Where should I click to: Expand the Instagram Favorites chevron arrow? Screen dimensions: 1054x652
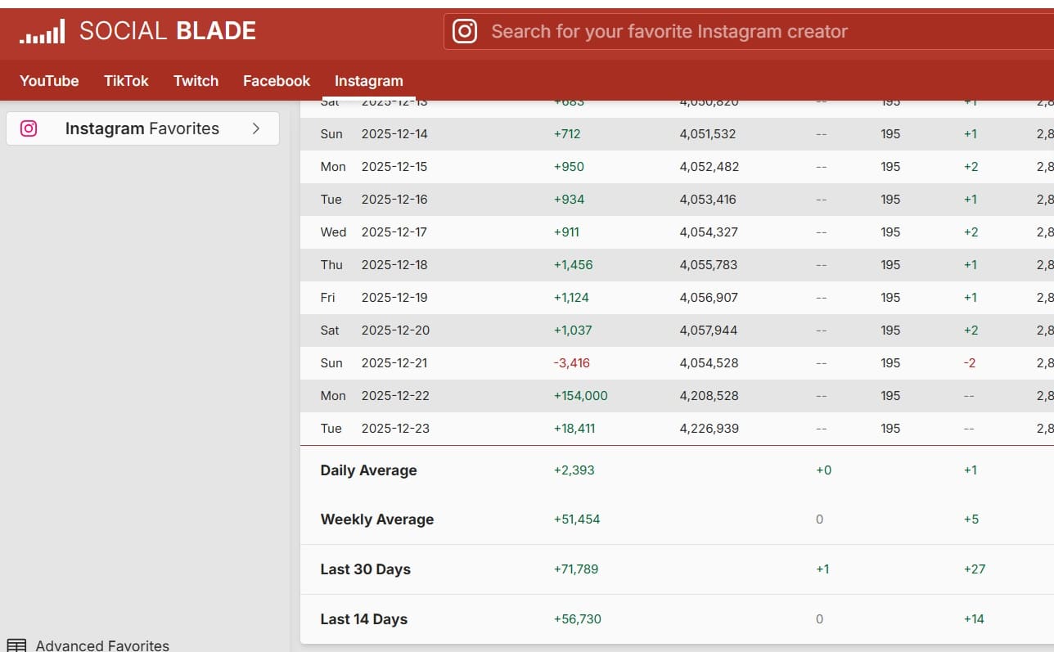coord(256,128)
